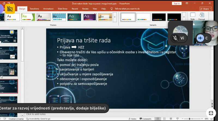Click the Croatian (Croatia) language indicator
The image size is (218, 121).
click(16, 119)
